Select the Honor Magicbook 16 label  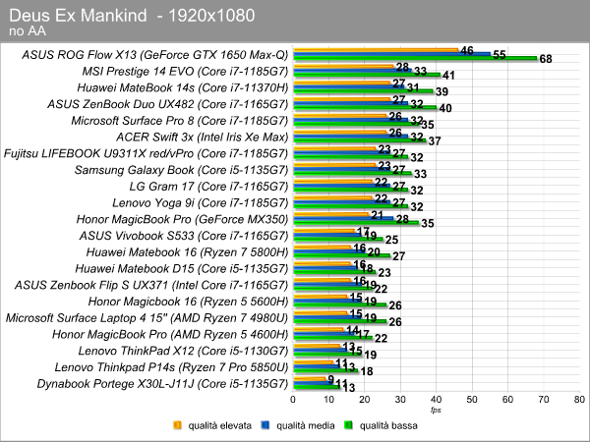coord(189,302)
